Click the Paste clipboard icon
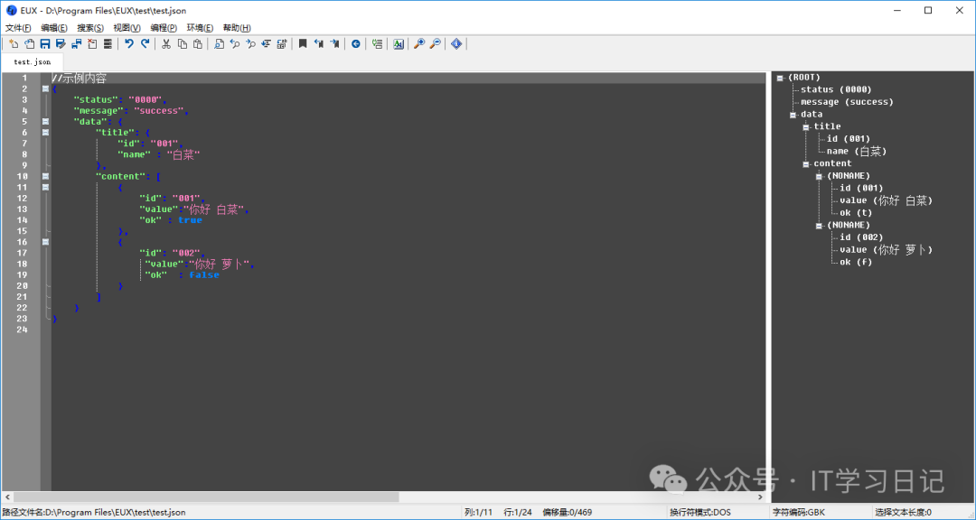The width and height of the screenshot is (976, 520). pos(198,43)
